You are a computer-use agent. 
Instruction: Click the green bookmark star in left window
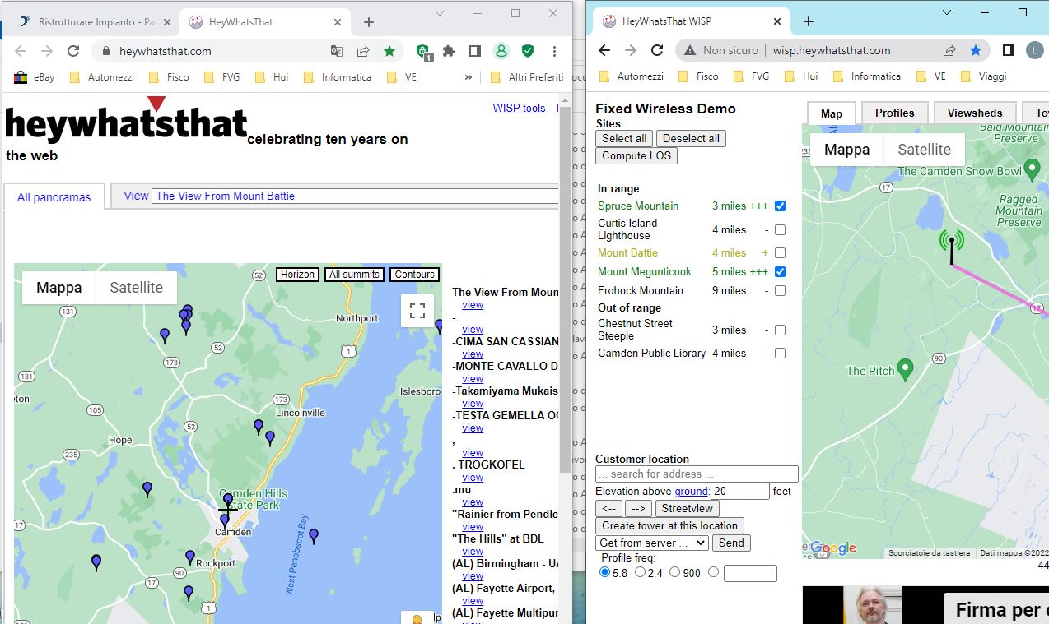pyautogui.click(x=389, y=51)
